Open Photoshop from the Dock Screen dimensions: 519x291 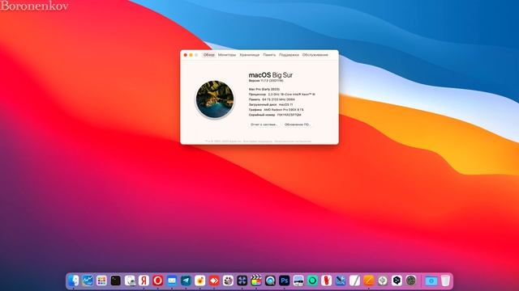(285, 280)
